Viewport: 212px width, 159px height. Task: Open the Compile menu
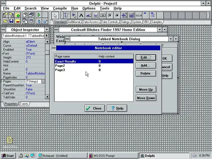tap(60, 8)
